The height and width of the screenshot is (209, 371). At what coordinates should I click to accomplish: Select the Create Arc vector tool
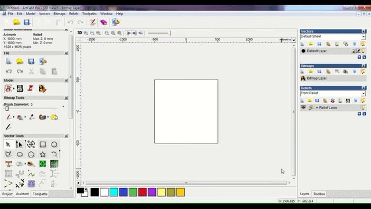54,154
